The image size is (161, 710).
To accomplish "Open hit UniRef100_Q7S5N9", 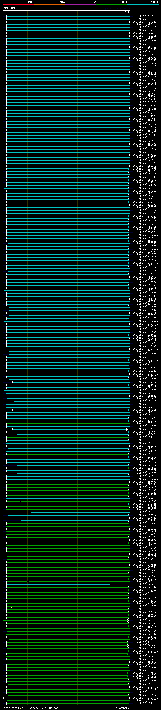I will pos(144,576).
